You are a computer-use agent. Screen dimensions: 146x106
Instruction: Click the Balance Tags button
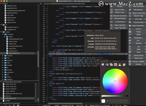tap(137, 16)
